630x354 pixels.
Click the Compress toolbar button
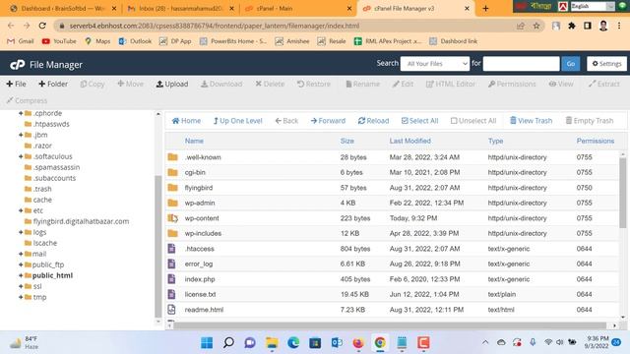point(27,100)
